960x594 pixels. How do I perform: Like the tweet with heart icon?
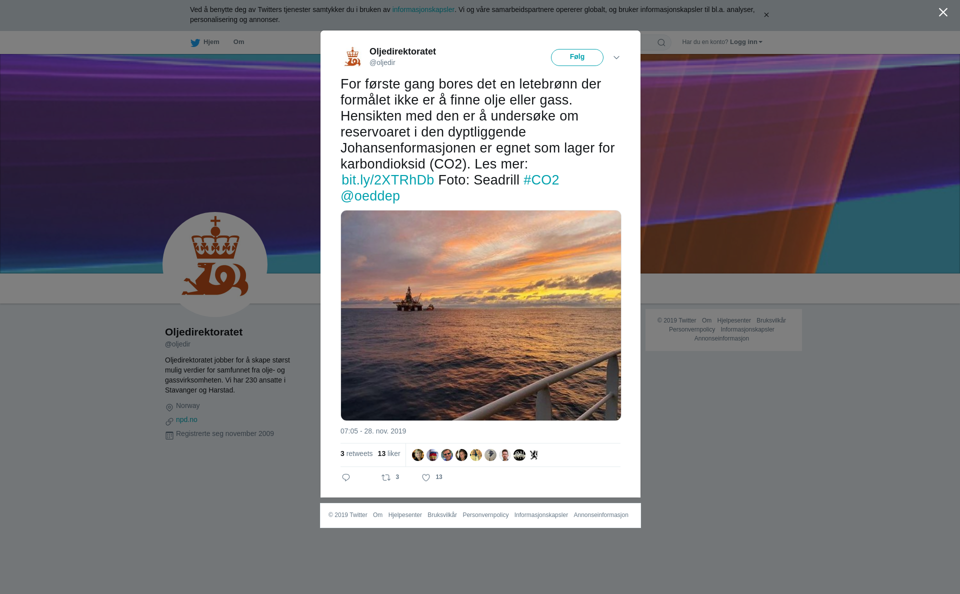[426, 477]
